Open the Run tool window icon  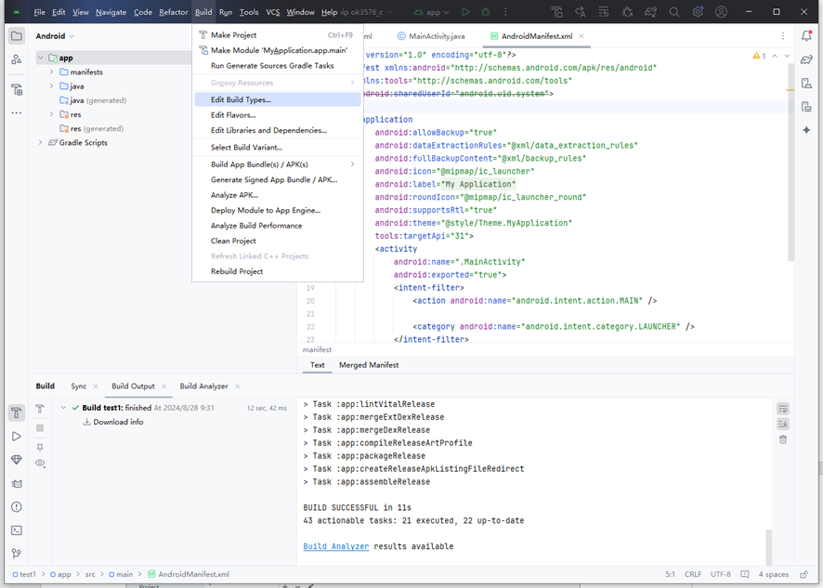17,437
